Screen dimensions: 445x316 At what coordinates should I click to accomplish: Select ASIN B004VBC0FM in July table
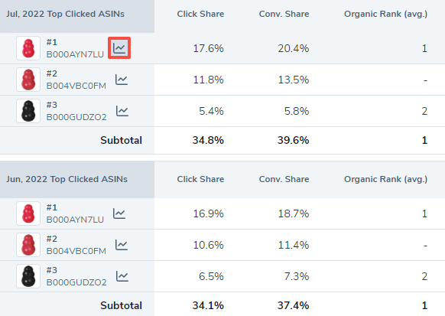point(76,86)
